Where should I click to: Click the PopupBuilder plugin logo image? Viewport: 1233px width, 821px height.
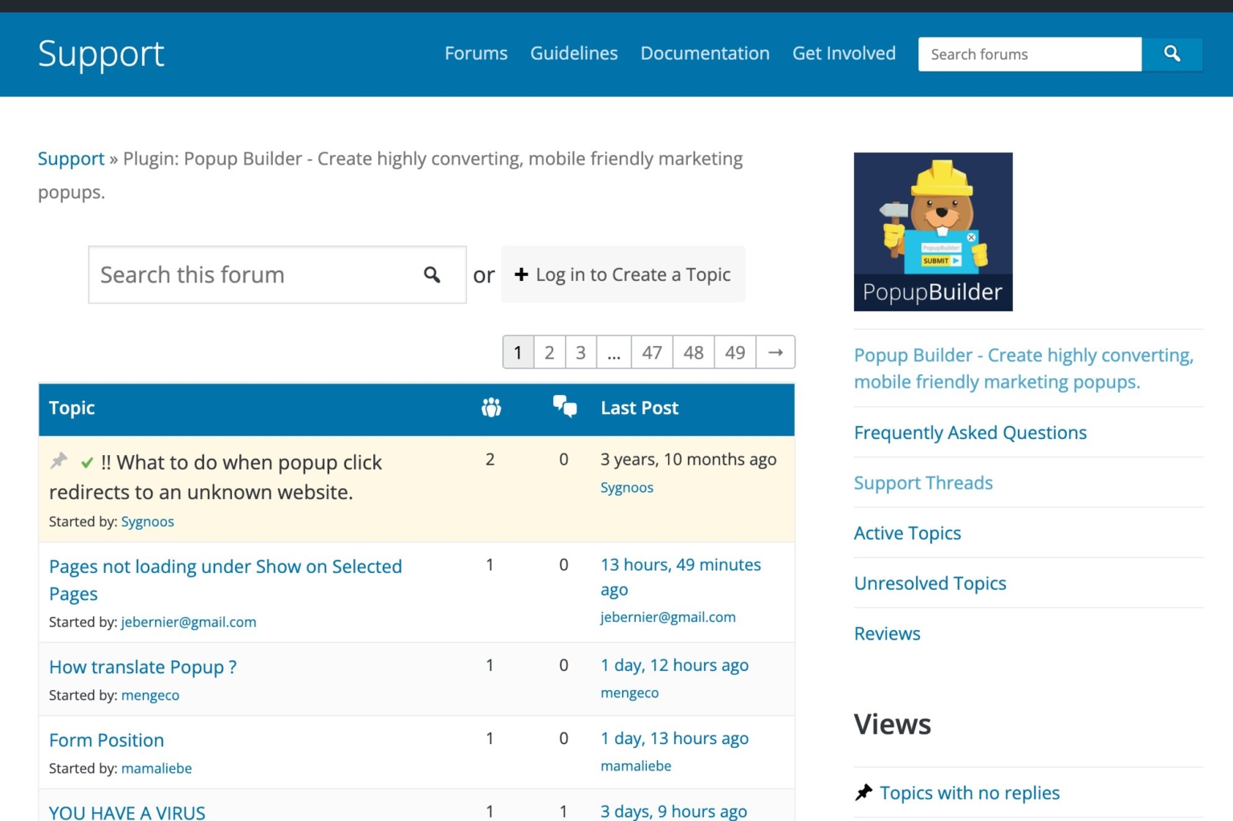933,232
